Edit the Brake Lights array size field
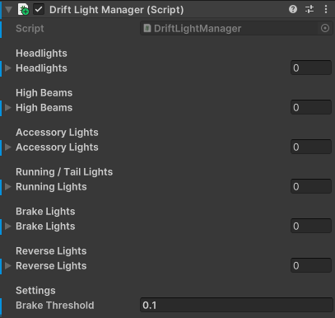This screenshot has width=335, height=318. (x=311, y=226)
